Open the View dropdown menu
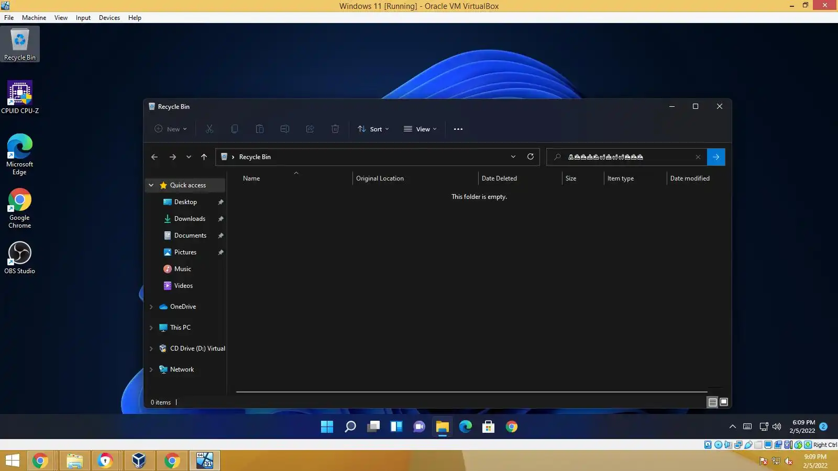The width and height of the screenshot is (838, 471). (x=420, y=129)
